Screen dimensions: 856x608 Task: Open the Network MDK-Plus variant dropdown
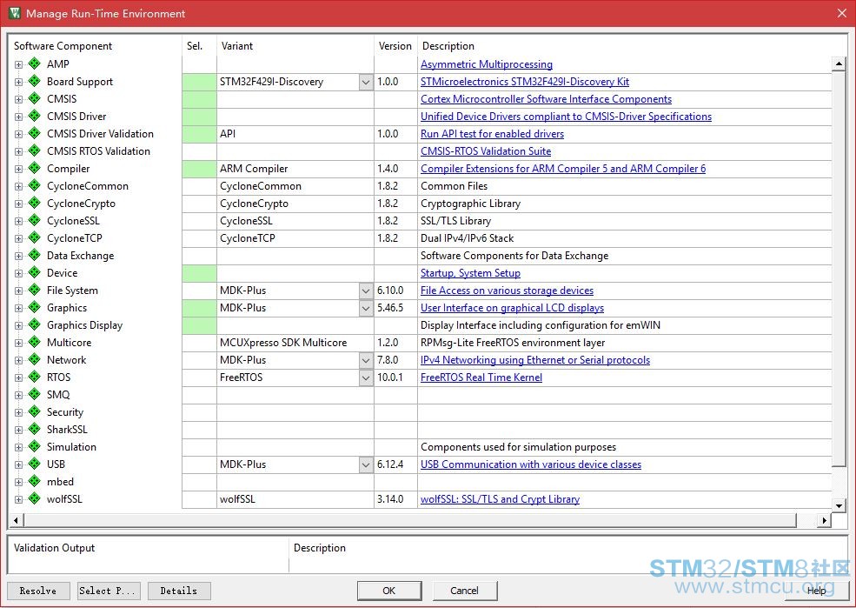[x=367, y=360]
